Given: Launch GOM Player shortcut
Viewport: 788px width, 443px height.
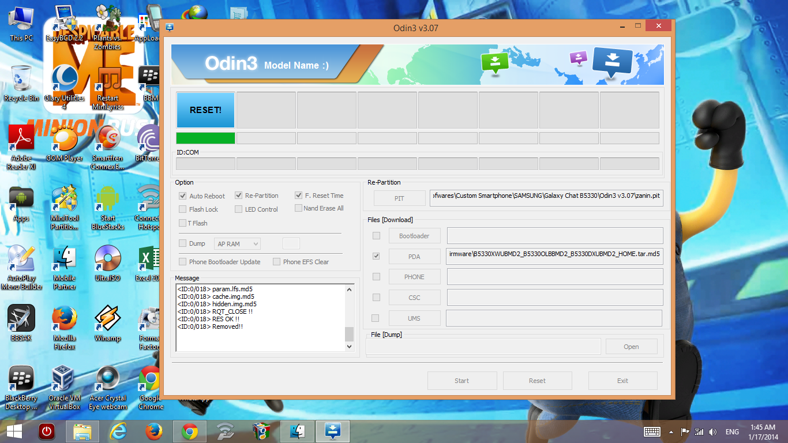Looking at the screenshot, I should click(x=65, y=143).
